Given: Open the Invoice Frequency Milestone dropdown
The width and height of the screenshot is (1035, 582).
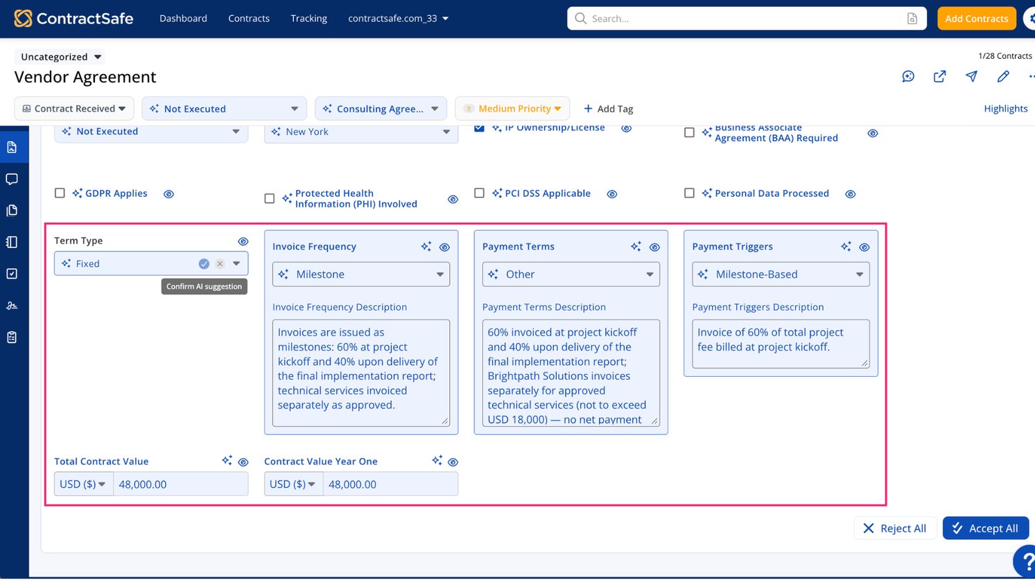Looking at the screenshot, I should click(x=361, y=274).
